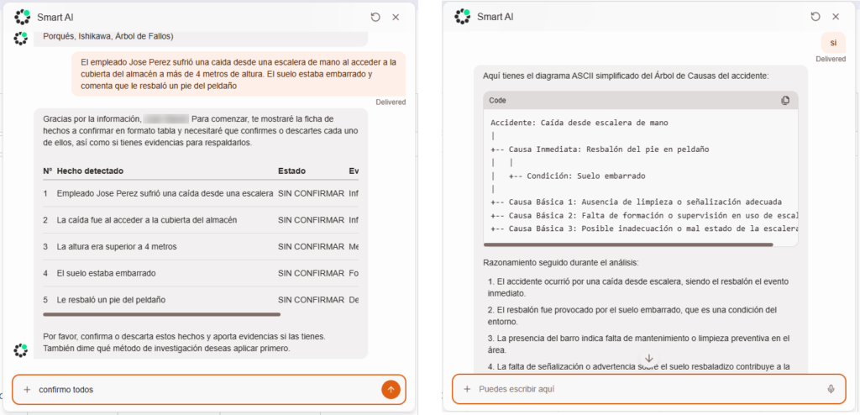Copy the ASCII code block contents
860x415 pixels.
click(785, 101)
